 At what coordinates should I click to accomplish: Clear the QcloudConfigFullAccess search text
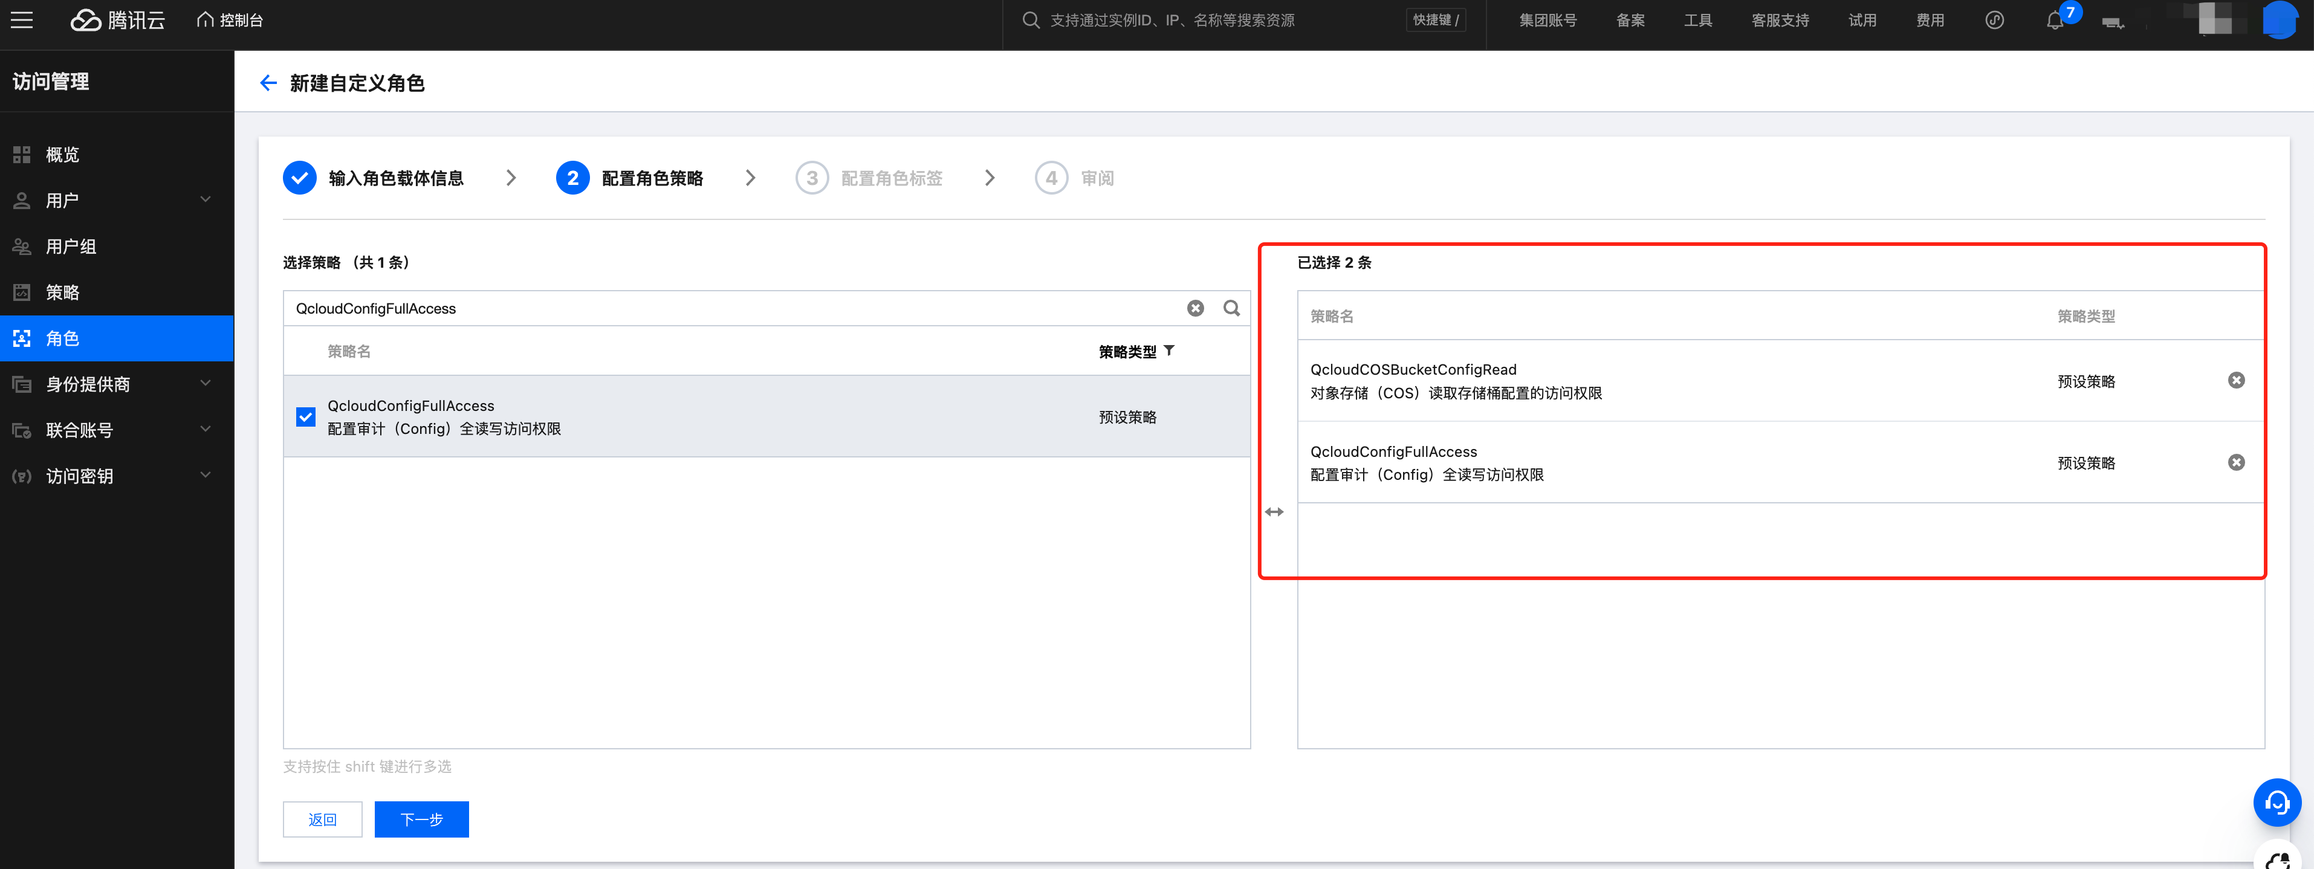tap(1194, 308)
